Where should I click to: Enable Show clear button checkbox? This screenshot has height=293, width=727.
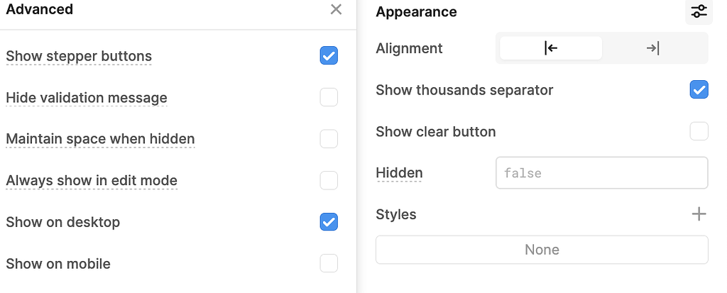click(x=699, y=131)
